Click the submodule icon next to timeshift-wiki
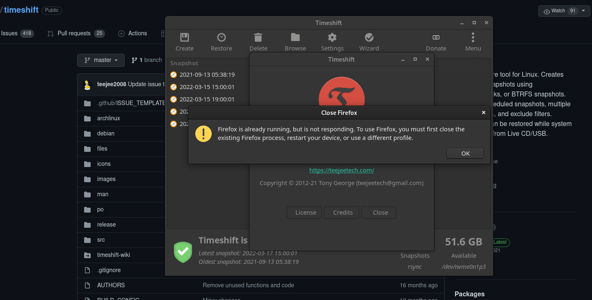The image size is (592, 300). (87, 255)
